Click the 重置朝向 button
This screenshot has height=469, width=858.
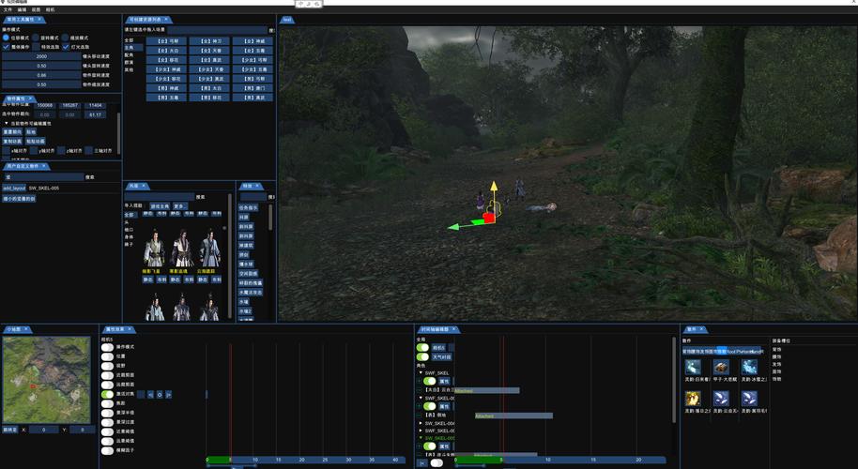(x=12, y=131)
